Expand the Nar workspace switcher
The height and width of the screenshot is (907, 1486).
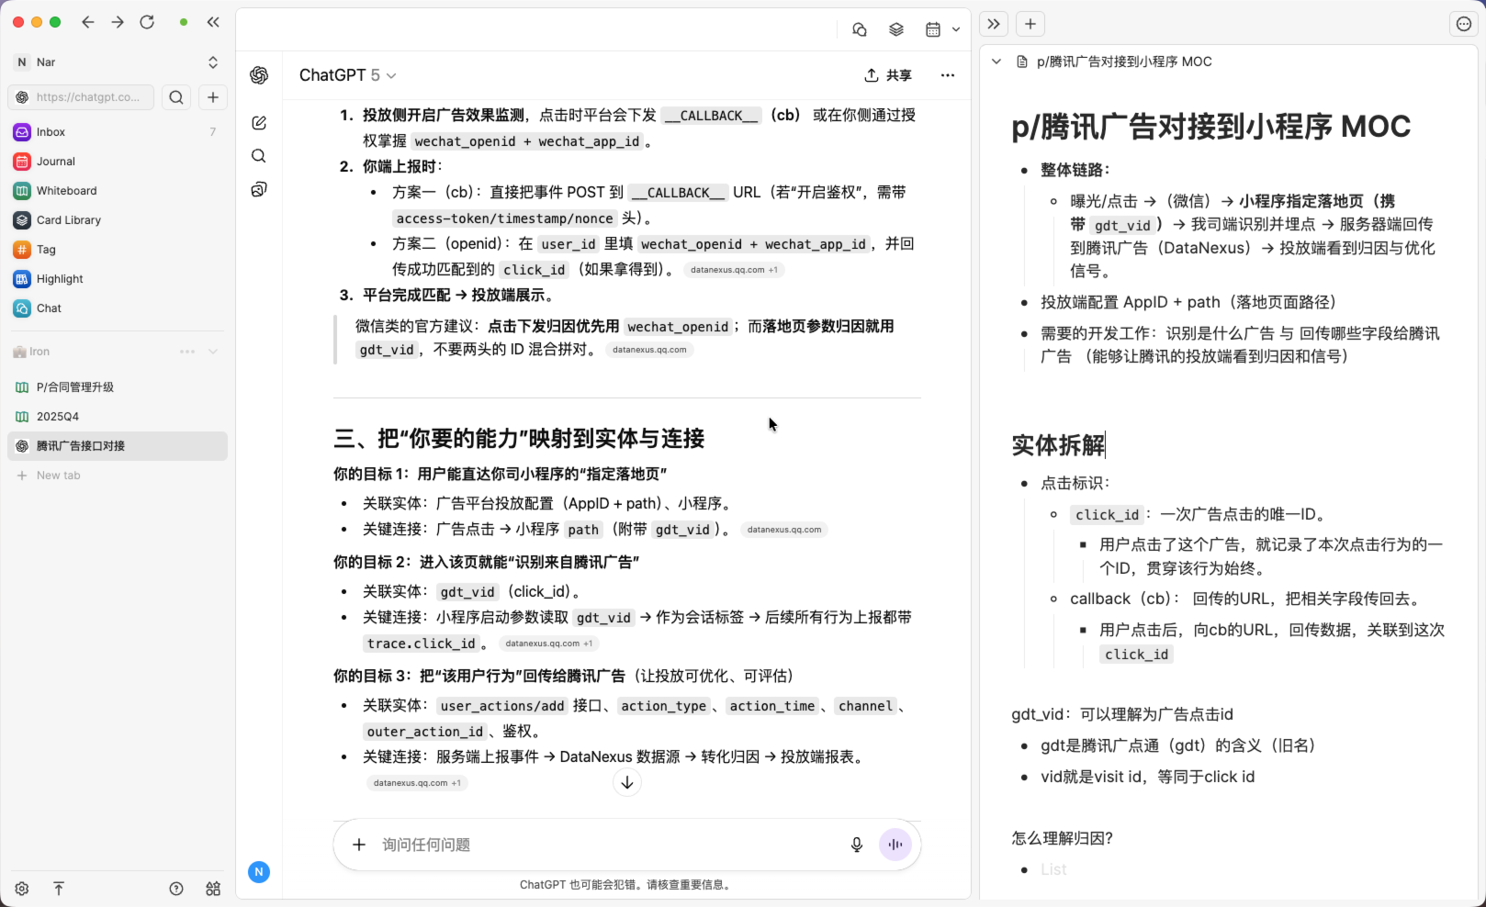tap(213, 62)
